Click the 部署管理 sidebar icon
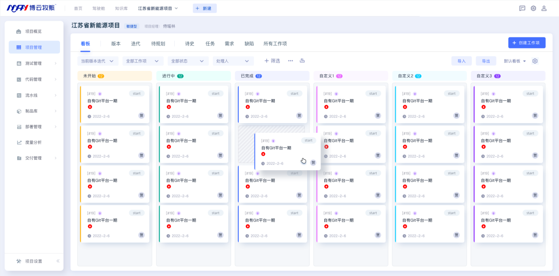This screenshot has width=559, height=276. coord(19,127)
